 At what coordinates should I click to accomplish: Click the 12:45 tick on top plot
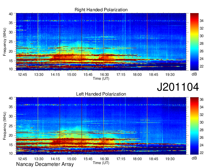tap(23, 75)
